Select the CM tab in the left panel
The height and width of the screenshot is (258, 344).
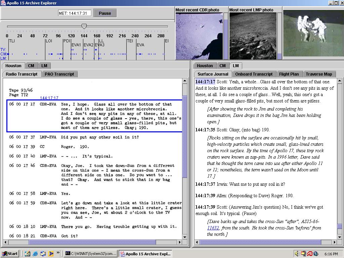pyautogui.click(x=31, y=66)
